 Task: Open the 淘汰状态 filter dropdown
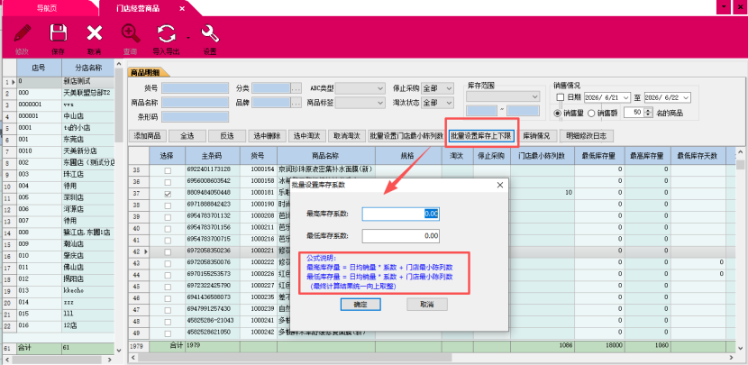click(449, 102)
